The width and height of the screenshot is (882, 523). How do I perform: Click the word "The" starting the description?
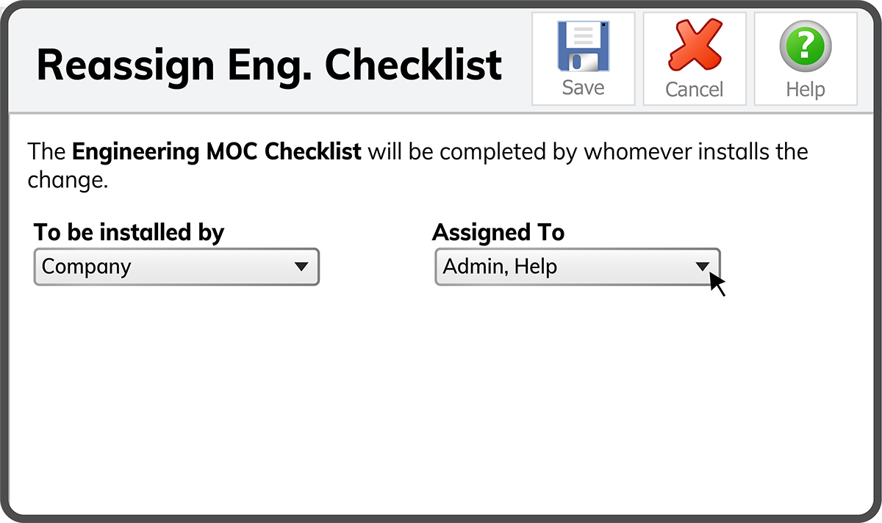pyautogui.click(x=48, y=152)
